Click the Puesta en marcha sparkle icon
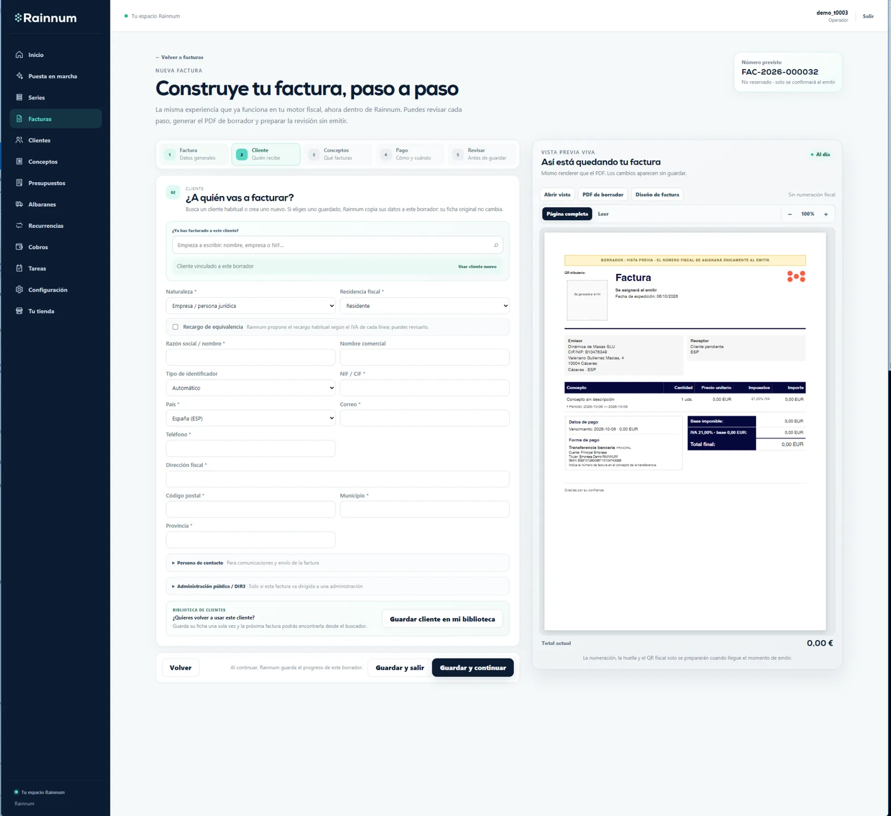Image resolution: width=891 pixels, height=816 pixels. (19, 76)
